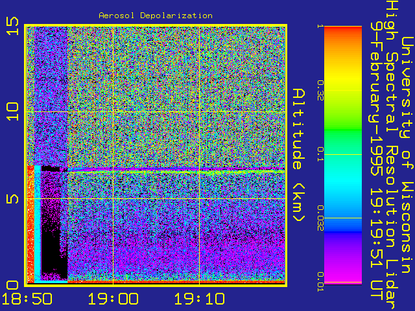Click "High Spectral Resolution Lidar" text
The image size is (415, 311).
click(x=392, y=155)
